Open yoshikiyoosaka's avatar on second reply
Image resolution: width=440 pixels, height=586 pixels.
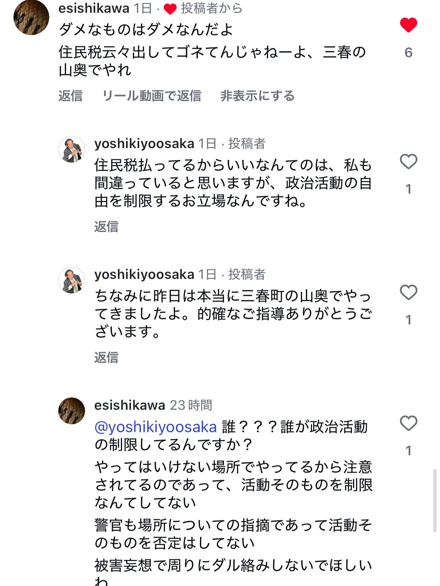(x=72, y=280)
